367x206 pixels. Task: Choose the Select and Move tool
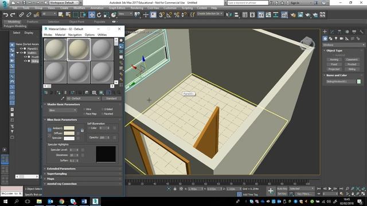tap(92, 15)
